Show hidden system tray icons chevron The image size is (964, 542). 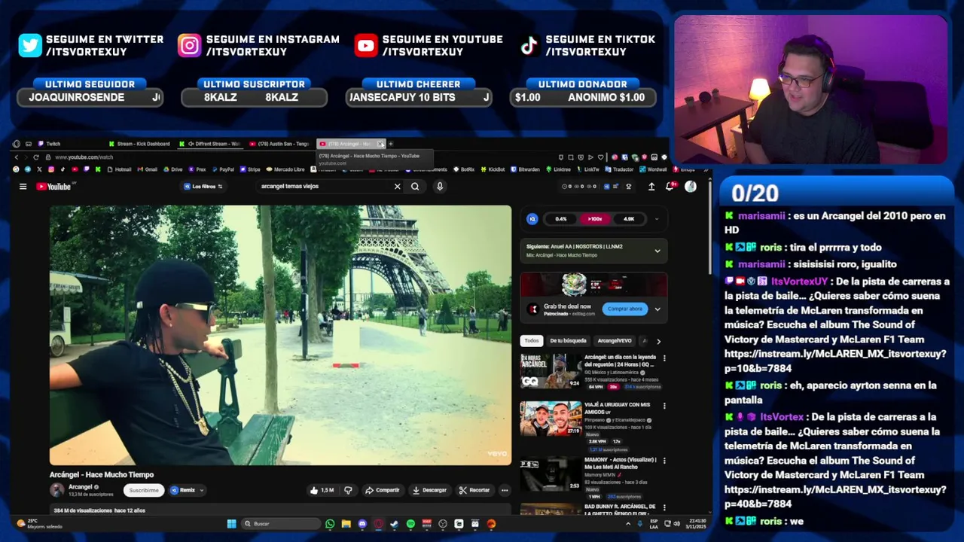pos(628,524)
